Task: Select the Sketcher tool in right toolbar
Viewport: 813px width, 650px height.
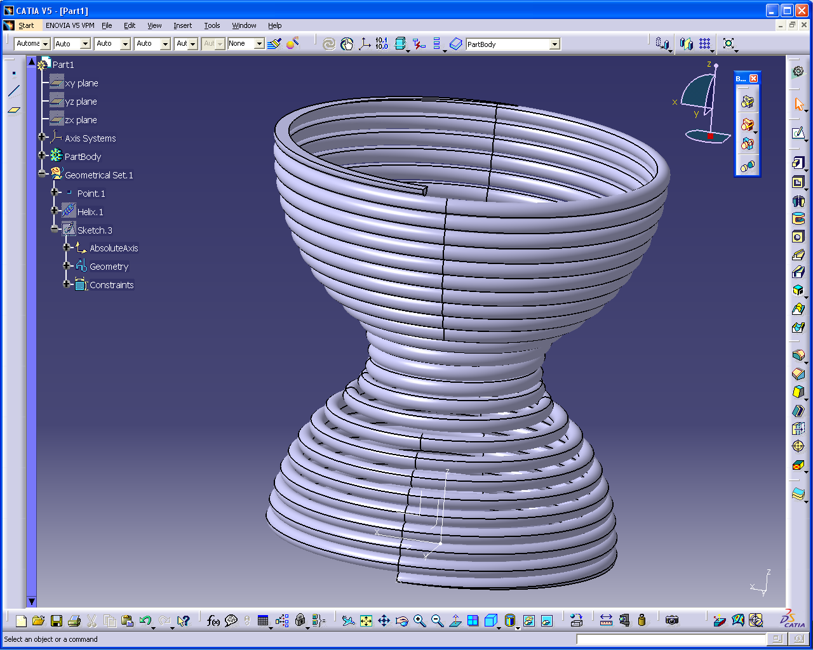Action: (798, 133)
